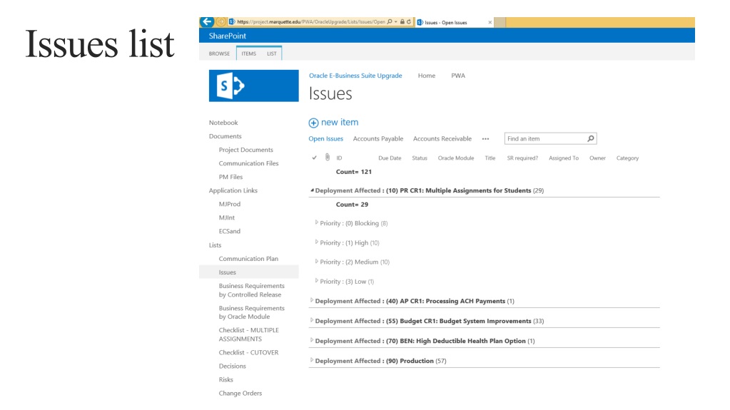Expand Budget CR1 Budget System Improvements group
The width and height of the screenshot is (730, 410).
[x=312, y=321]
